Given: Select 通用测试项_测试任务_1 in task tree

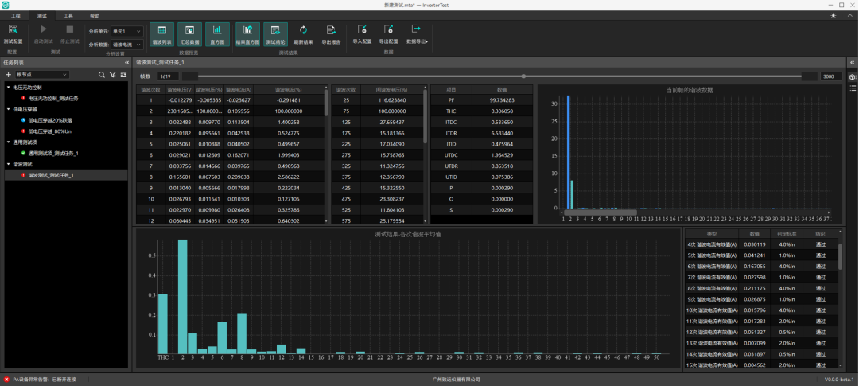Looking at the screenshot, I should [x=52, y=153].
